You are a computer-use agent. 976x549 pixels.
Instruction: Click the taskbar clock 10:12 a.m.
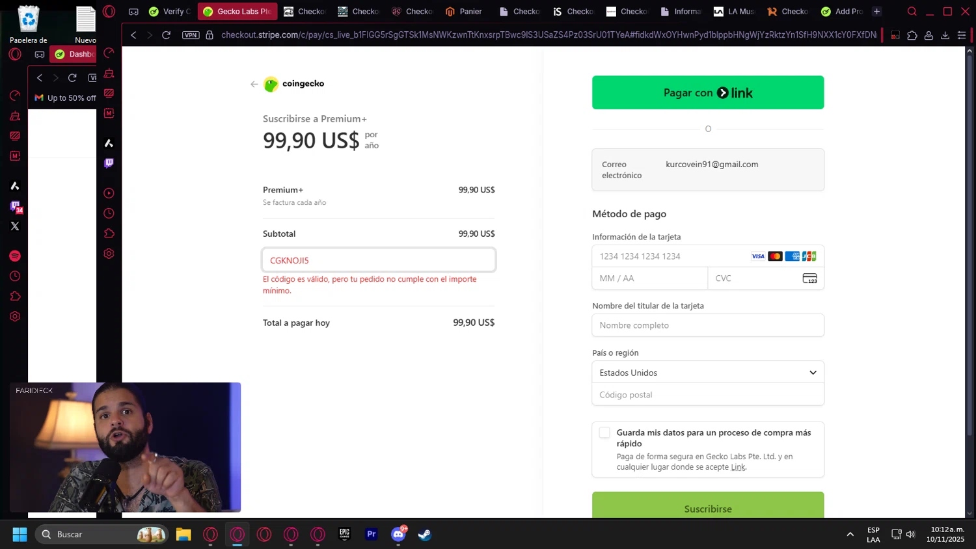947,534
